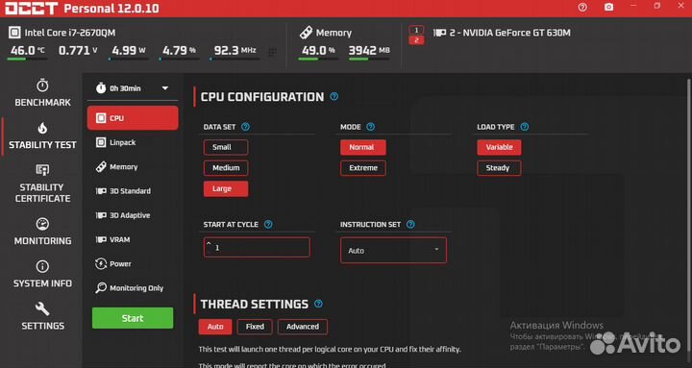Viewport: 692px width, 368px height.
Task: Set thread settings to Fixed
Action: 255,327
